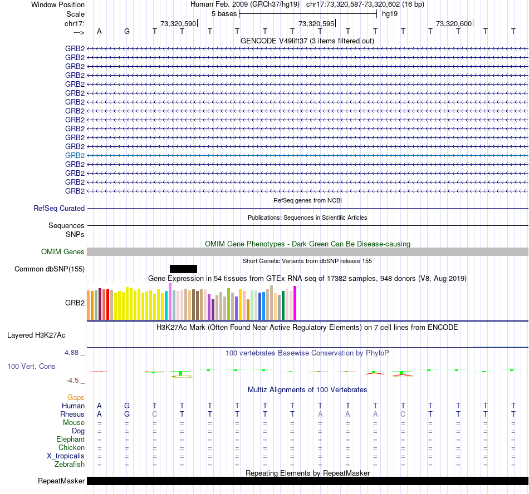Click the largest green PhyloP conservation bar

[x=181, y=373]
